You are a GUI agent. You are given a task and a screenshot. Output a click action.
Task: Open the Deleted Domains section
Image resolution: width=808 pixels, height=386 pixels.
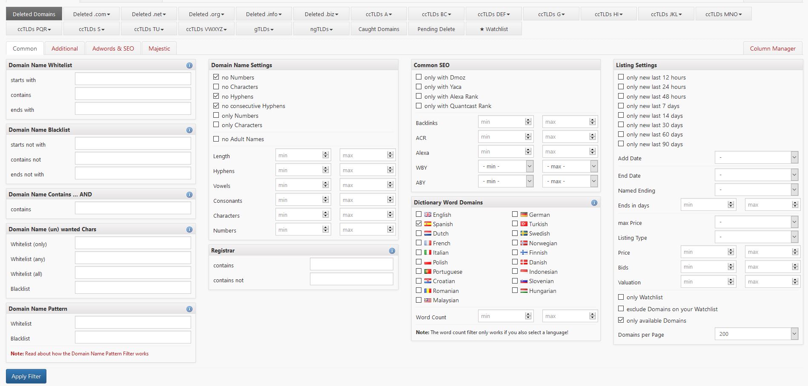[x=34, y=14]
